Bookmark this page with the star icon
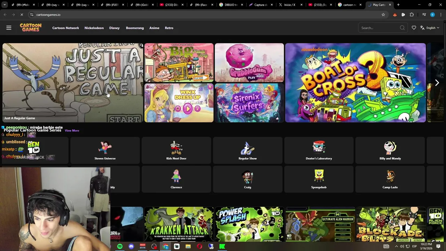This screenshot has height=251, width=446. [x=383, y=15]
